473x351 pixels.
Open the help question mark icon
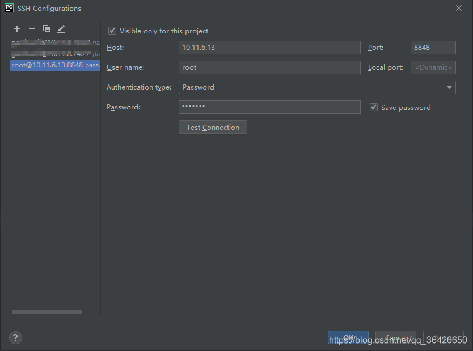[15, 338]
